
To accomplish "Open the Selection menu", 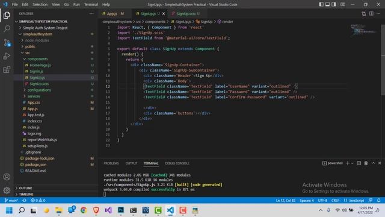I will pos(40,4).
